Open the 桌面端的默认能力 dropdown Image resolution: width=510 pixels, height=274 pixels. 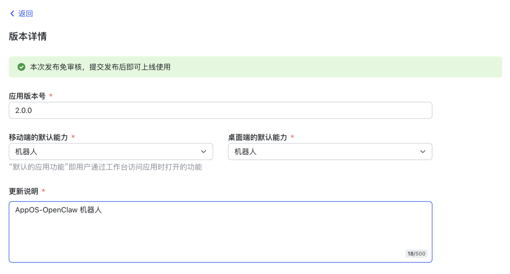330,151
